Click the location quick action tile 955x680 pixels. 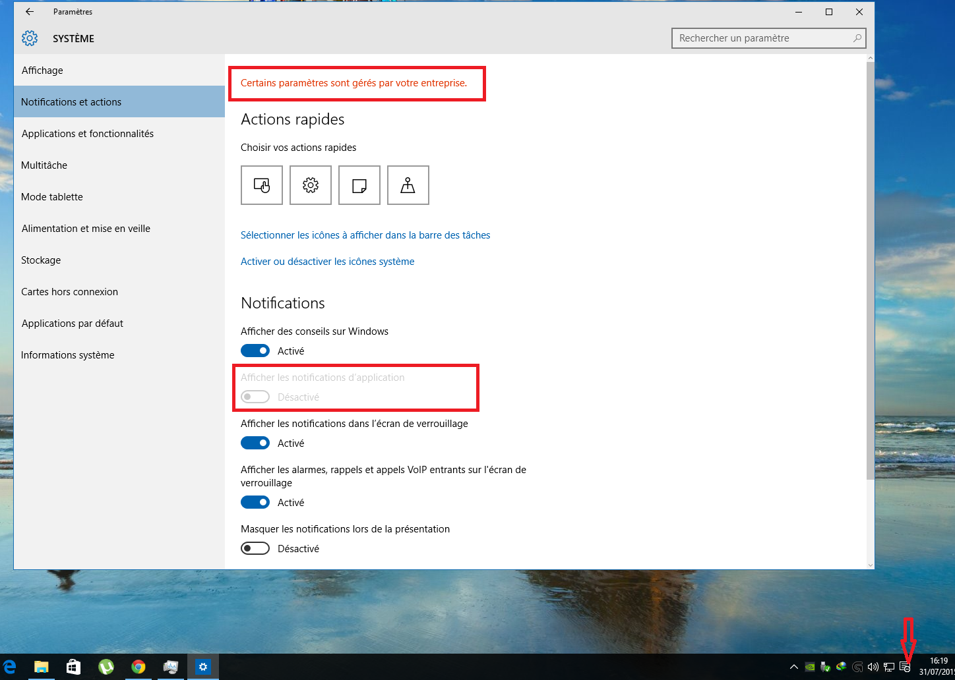point(408,185)
